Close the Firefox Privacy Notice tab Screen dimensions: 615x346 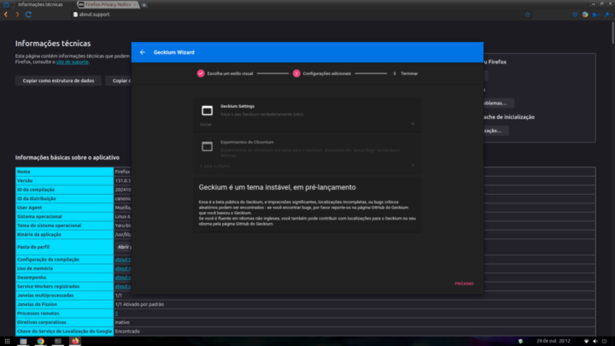[x=135, y=5]
